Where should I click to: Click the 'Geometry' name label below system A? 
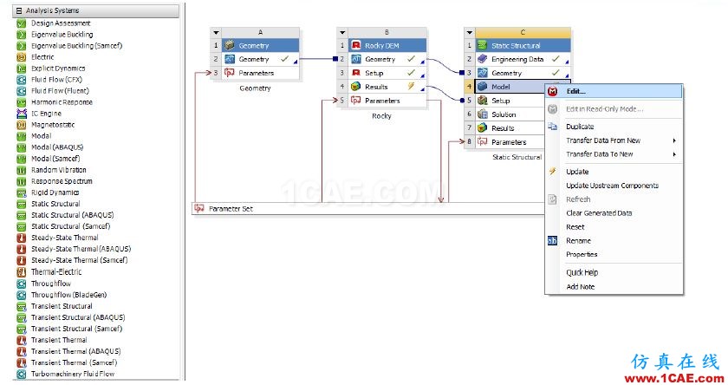255,88
